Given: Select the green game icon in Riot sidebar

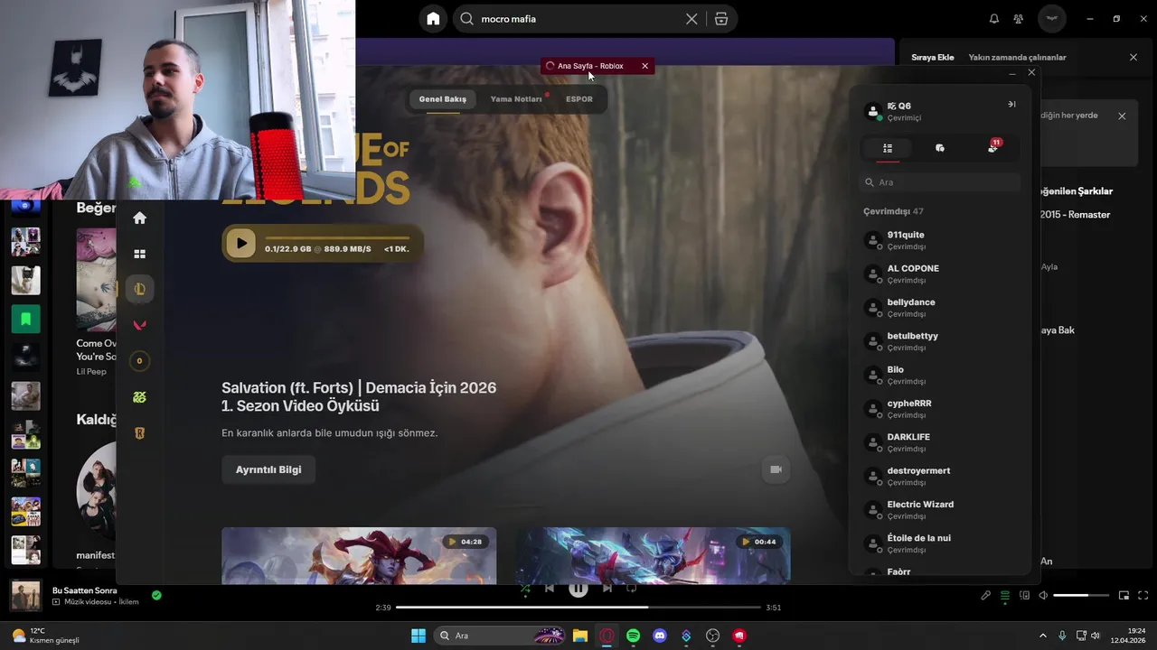Looking at the screenshot, I should pyautogui.click(x=139, y=397).
